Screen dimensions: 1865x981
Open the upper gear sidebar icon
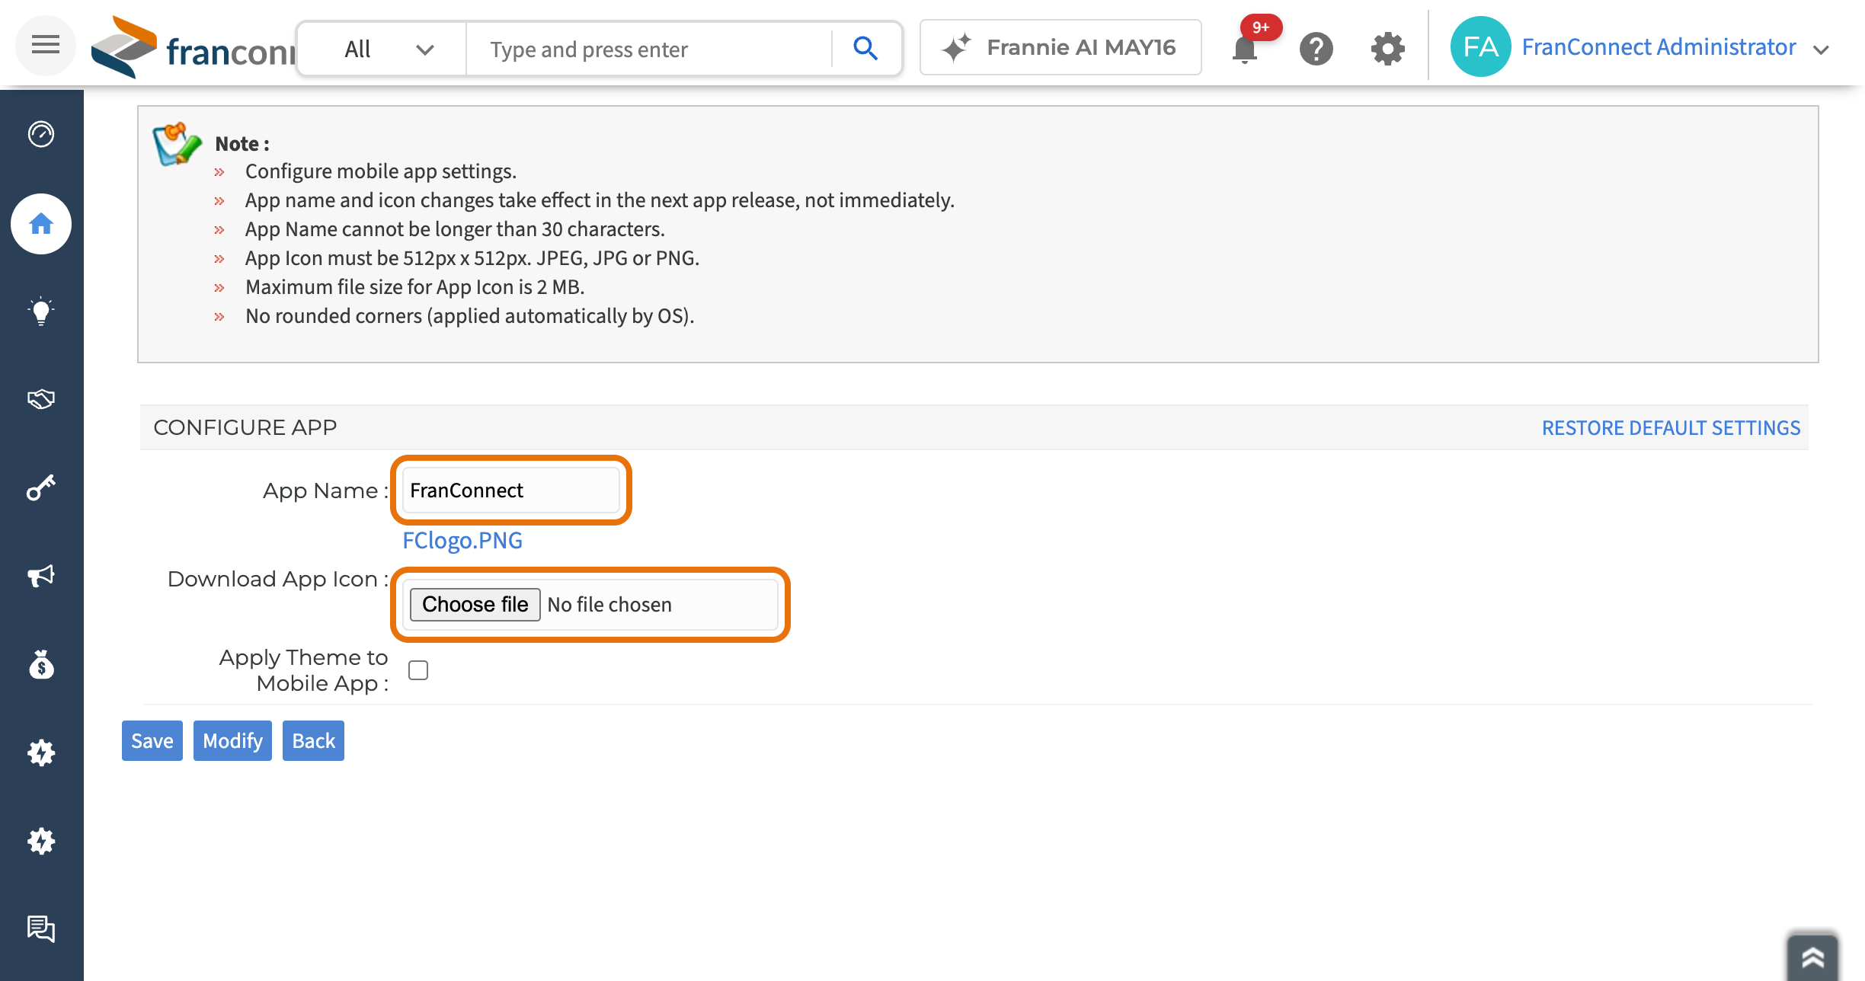click(x=41, y=753)
